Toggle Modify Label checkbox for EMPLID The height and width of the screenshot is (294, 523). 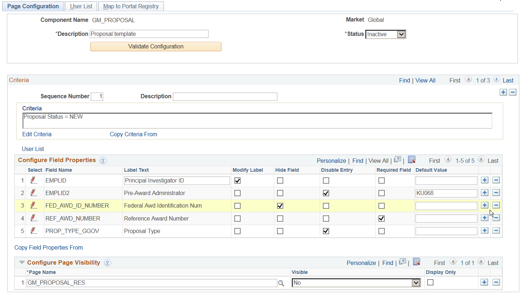pyautogui.click(x=237, y=180)
